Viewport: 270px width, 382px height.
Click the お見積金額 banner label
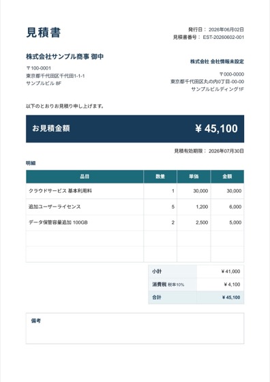(51, 128)
